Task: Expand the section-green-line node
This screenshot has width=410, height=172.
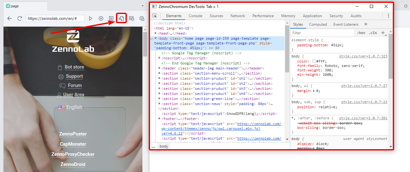Action: pos(160,99)
